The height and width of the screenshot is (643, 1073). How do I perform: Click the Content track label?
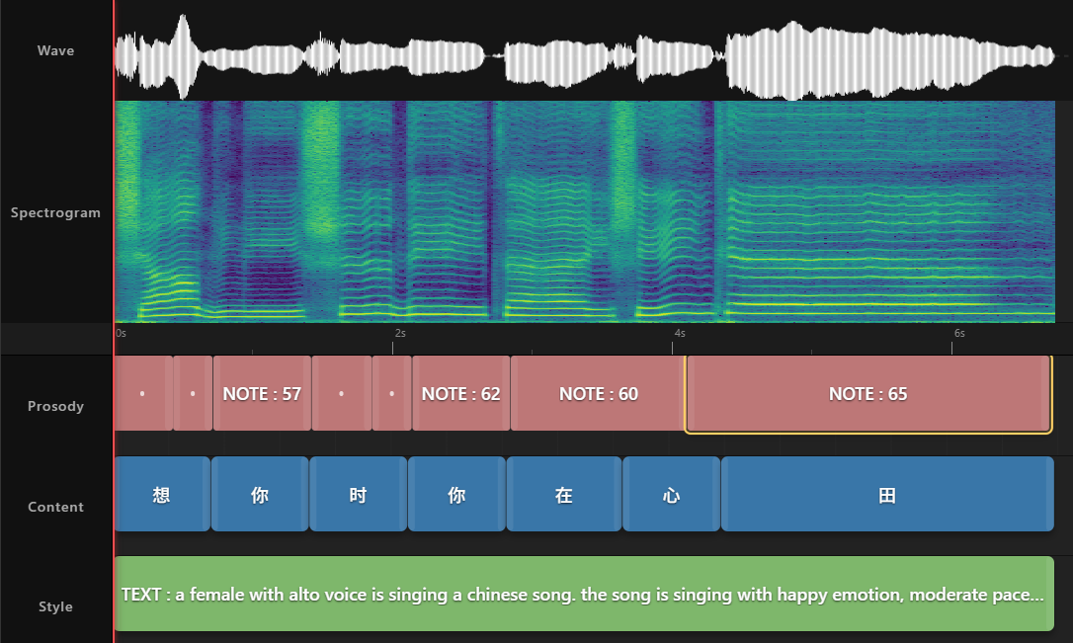55,507
